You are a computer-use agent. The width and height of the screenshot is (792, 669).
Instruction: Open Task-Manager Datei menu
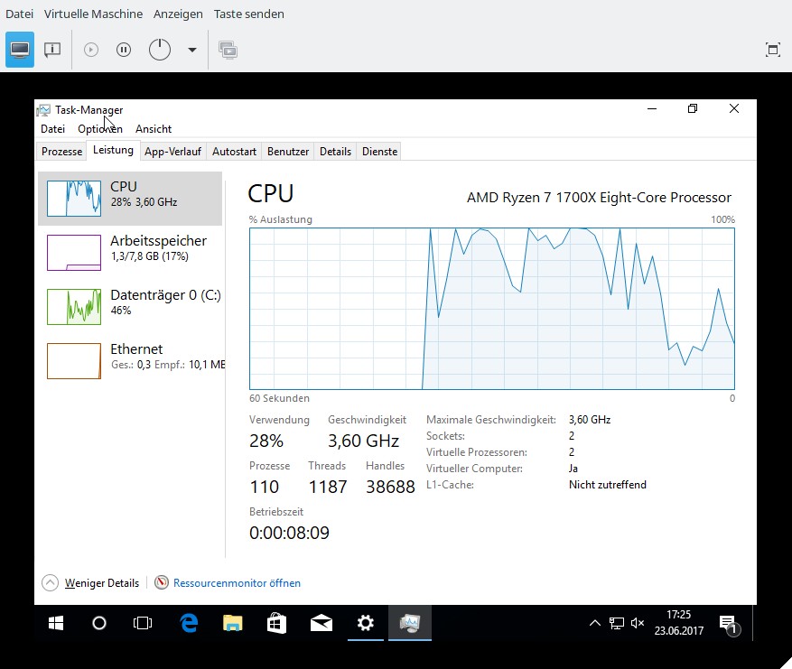click(x=52, y=129)
